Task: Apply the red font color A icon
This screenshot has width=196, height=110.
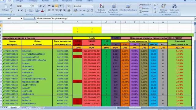Action: tap(42, 11)
